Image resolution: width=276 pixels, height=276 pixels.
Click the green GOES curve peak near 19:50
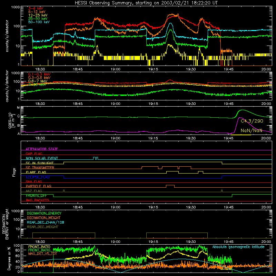(x=243, y=110)
